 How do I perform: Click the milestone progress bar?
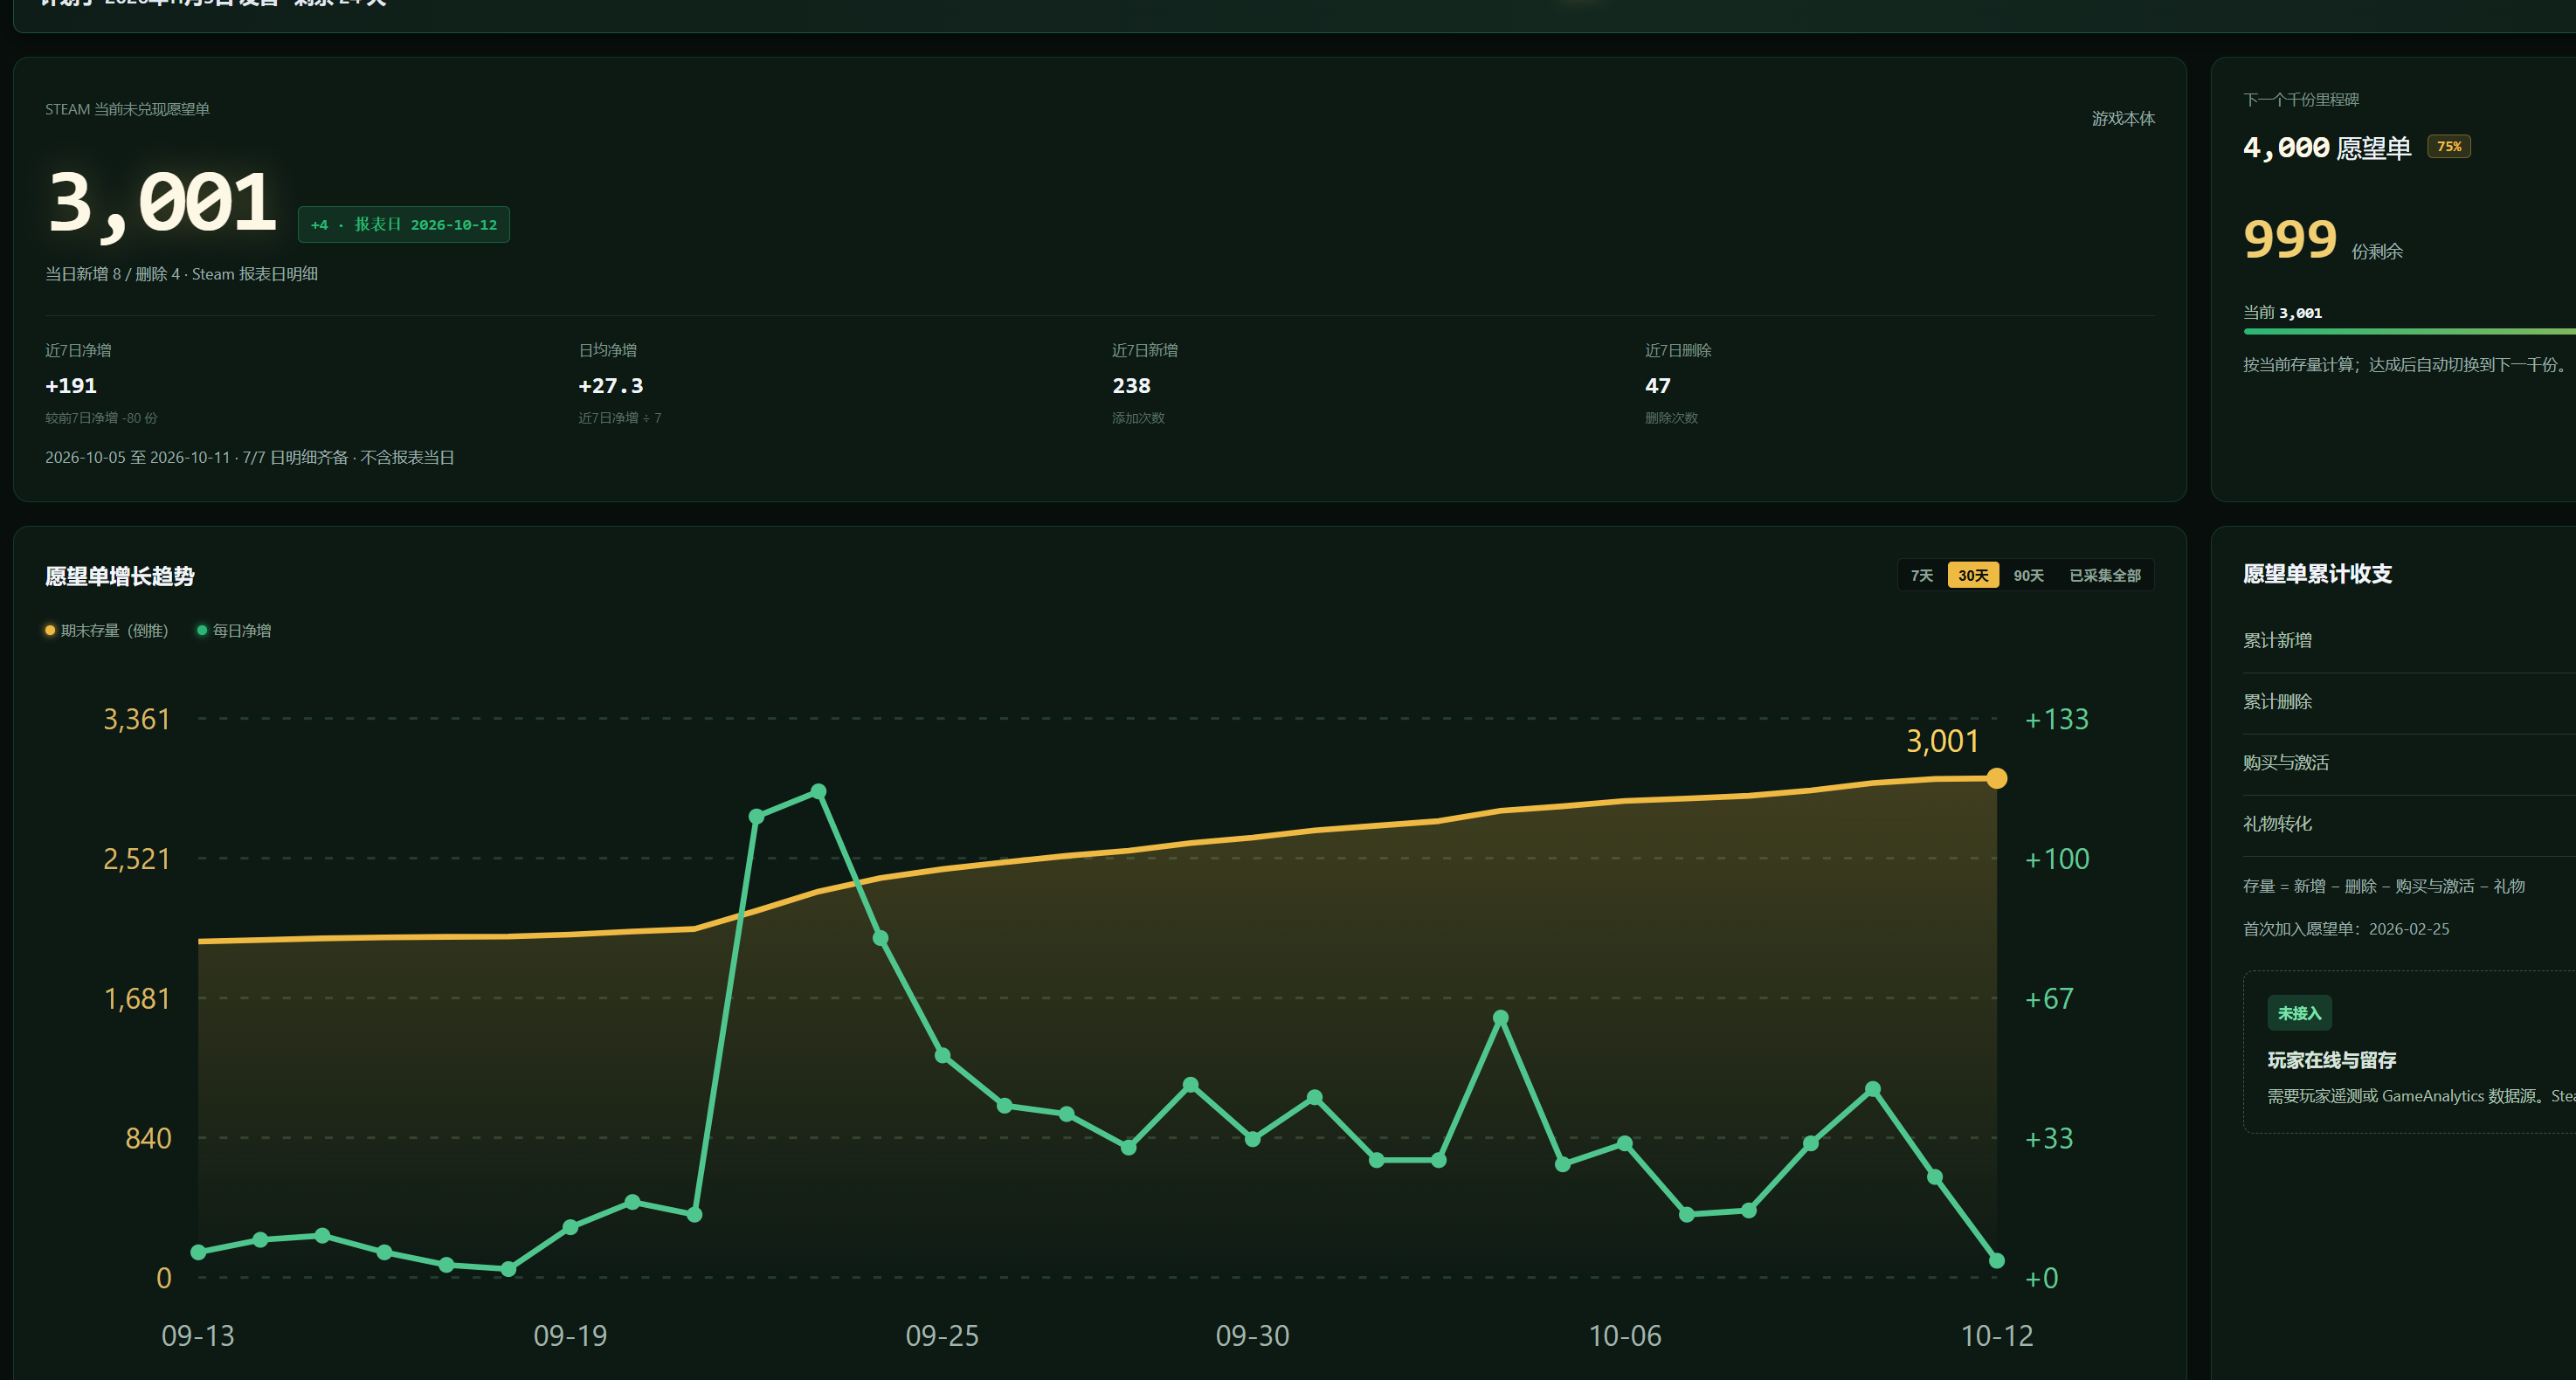click(2409, 331)
